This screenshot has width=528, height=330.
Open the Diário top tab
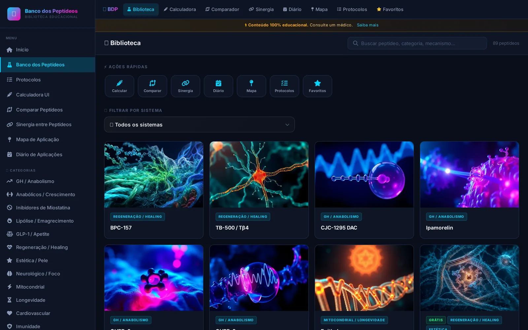click(x=292, y=9)
